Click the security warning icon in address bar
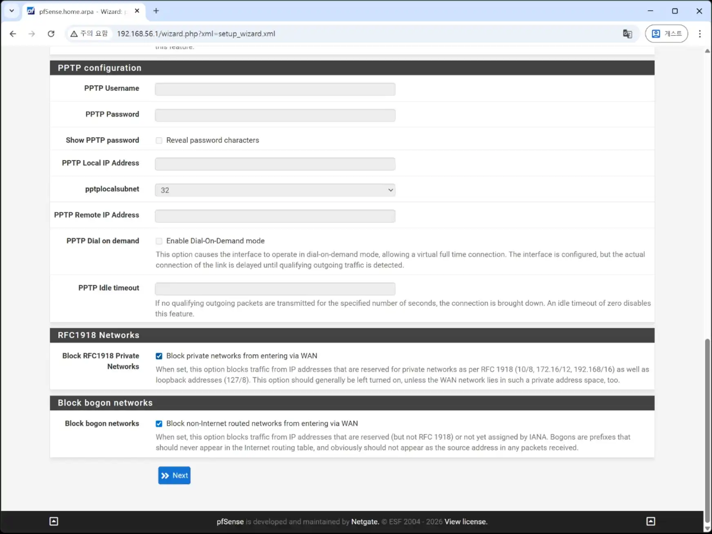 click(x=74, y=34)
